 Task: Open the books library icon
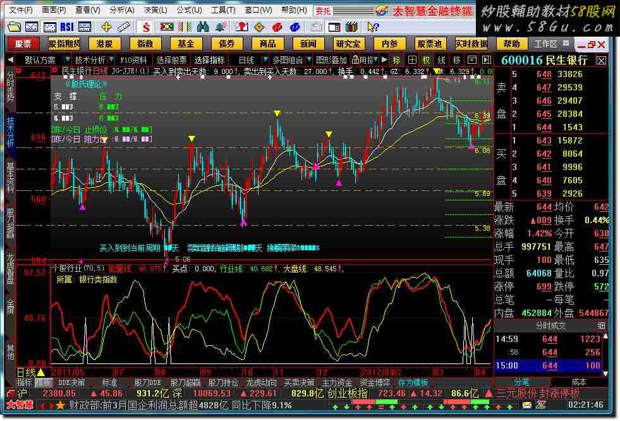point(351,27)
